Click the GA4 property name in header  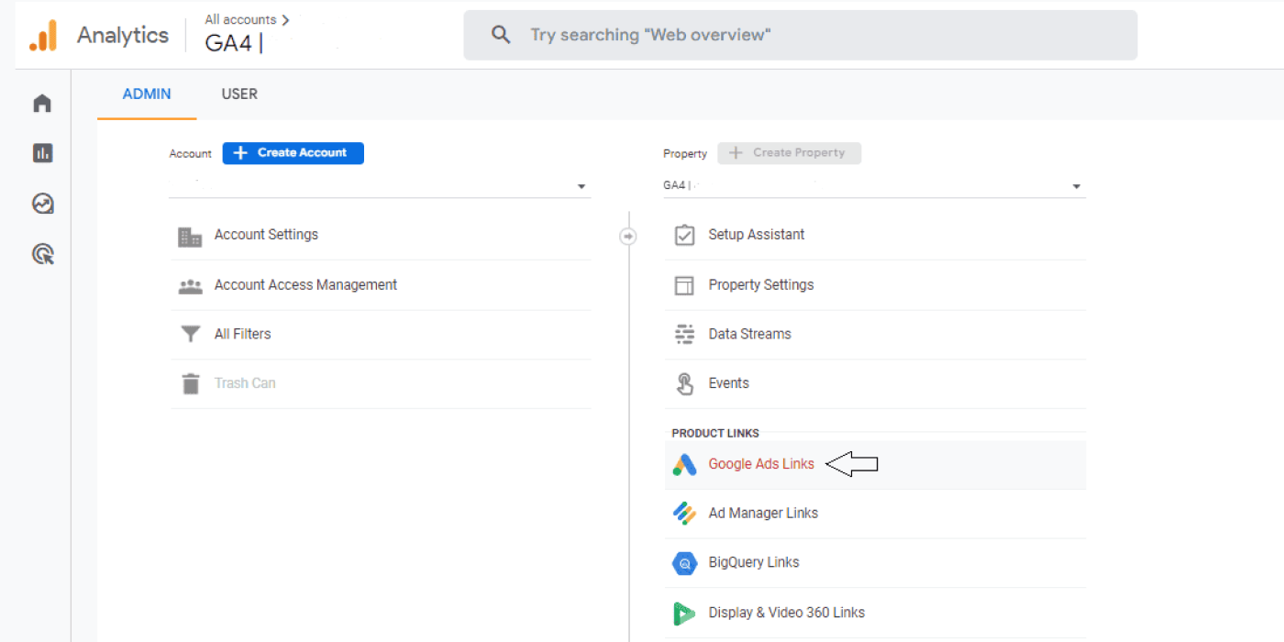click(234, 43)
